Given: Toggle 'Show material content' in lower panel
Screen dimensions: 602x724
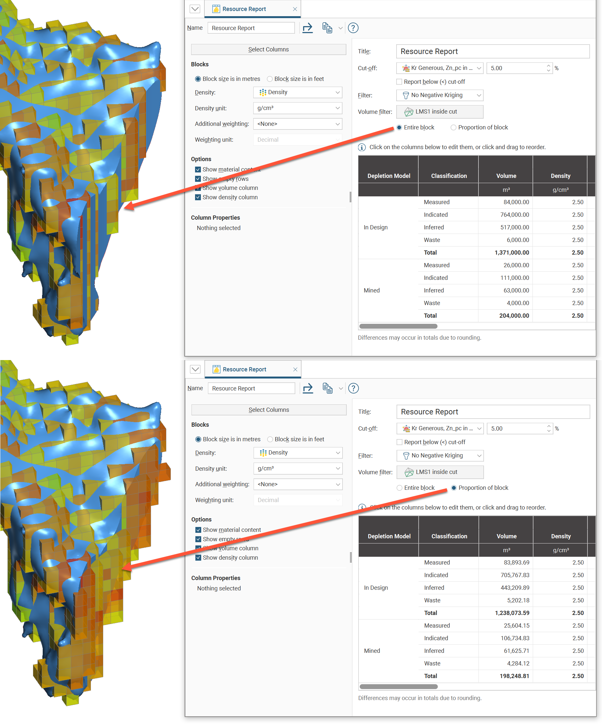Looking at the screenshot, I should pos(198,530).
